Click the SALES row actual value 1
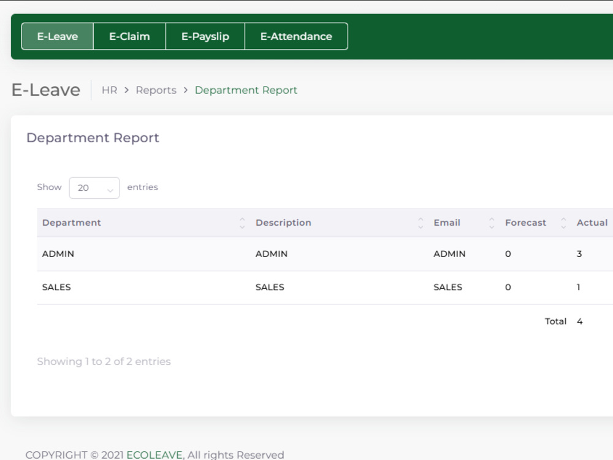The image size is (613, 460). coord(578,287)
